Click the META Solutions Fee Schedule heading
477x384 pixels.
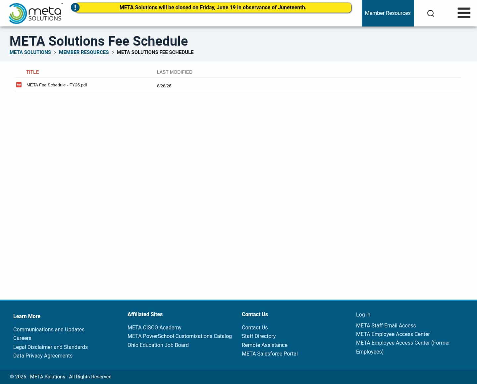99,41
